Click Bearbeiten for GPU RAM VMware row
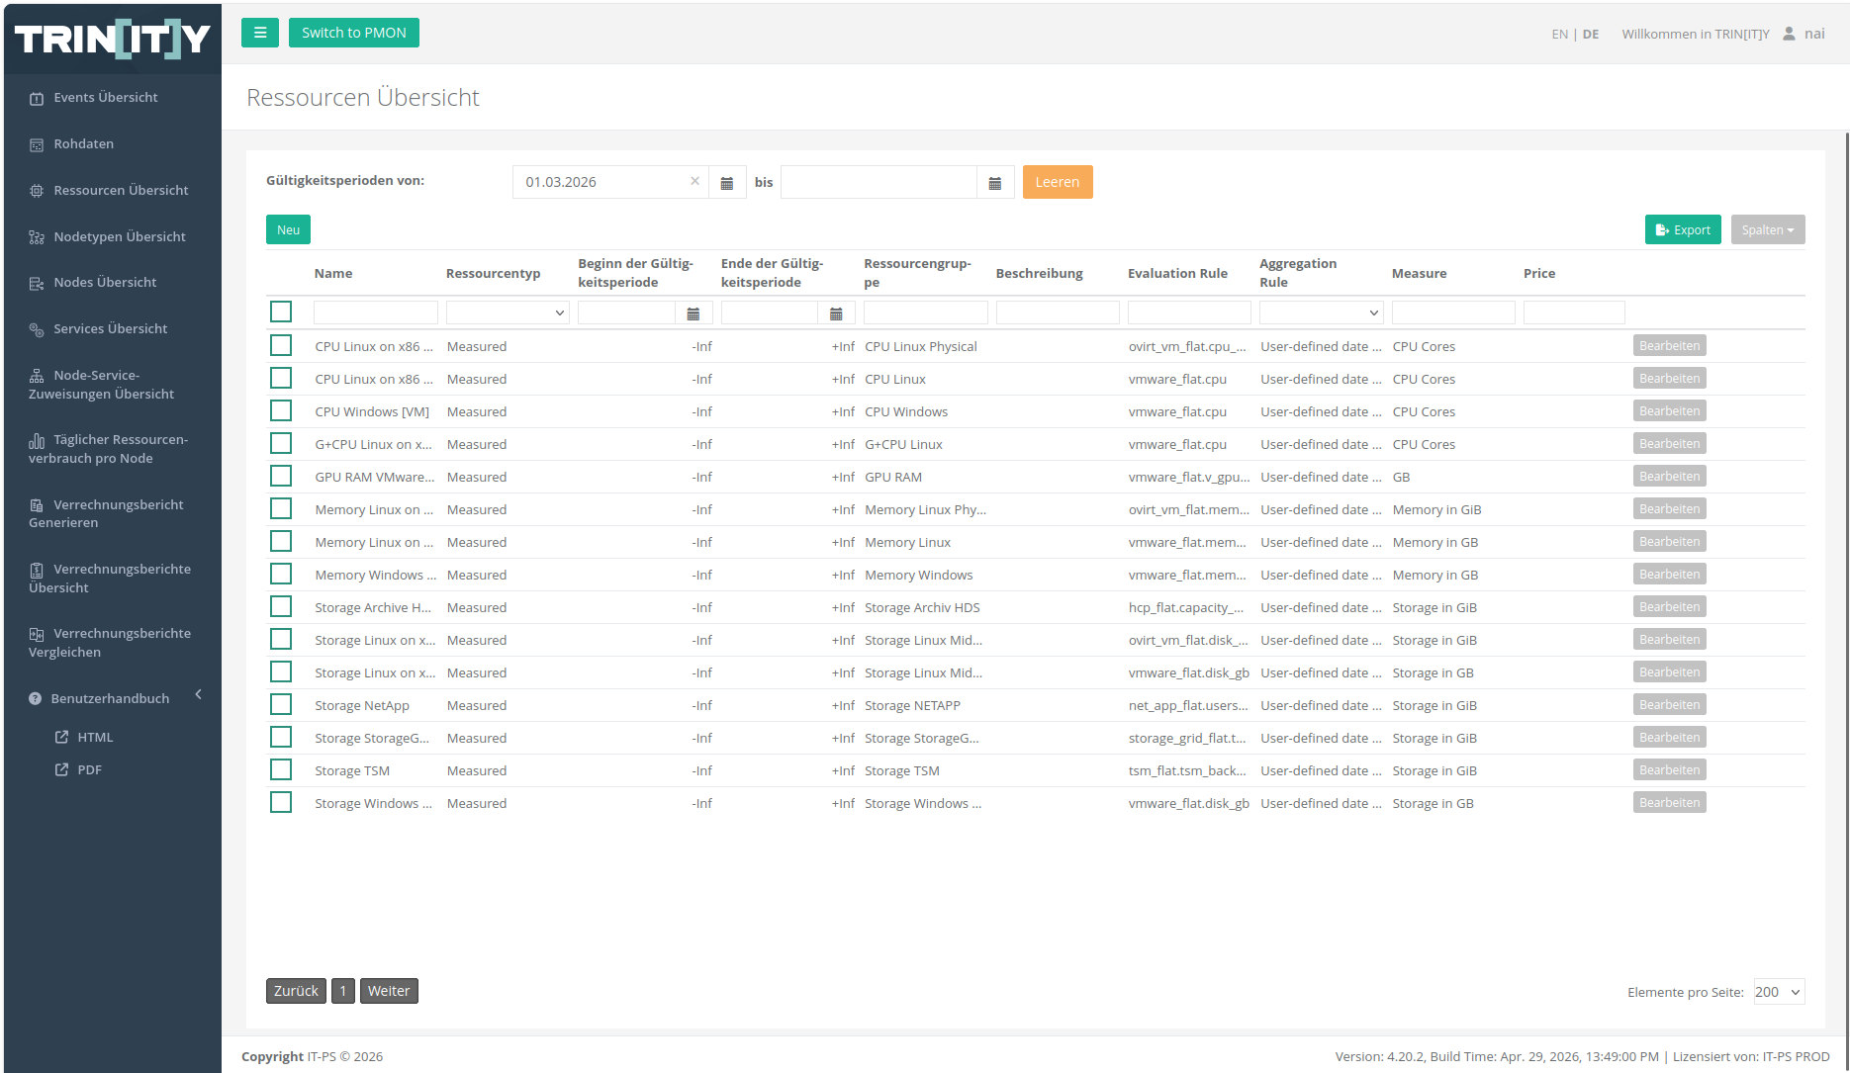1850x1073 pixels. (x=1669, y=476)
